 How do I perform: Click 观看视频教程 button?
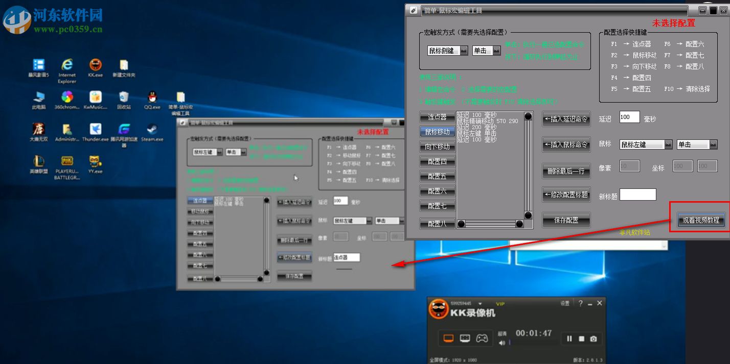click(x=701, y=220)
